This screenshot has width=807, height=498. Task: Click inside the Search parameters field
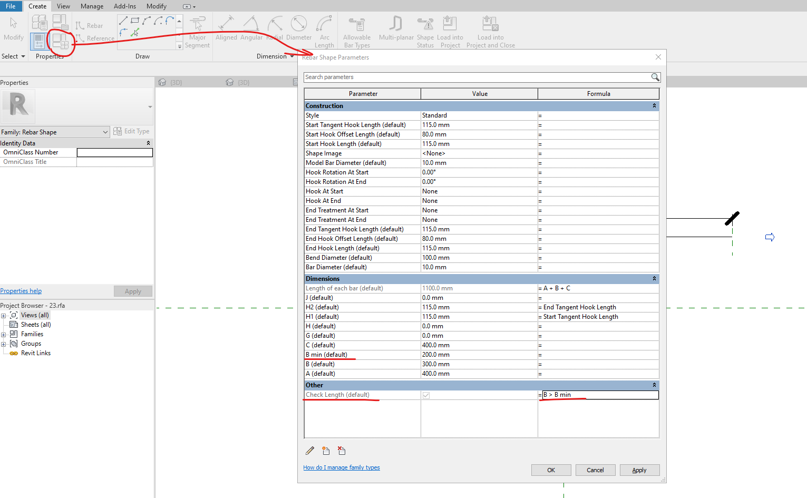474,77
